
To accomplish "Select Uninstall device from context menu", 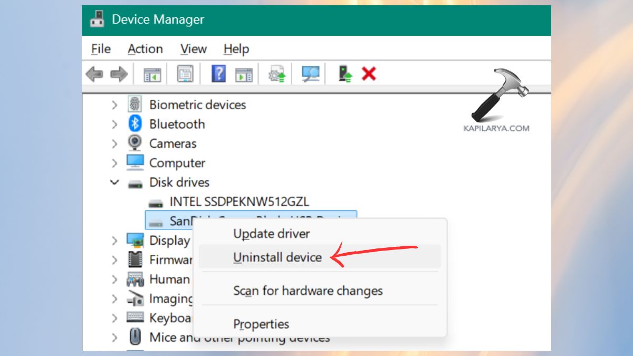I will [277, 257].
